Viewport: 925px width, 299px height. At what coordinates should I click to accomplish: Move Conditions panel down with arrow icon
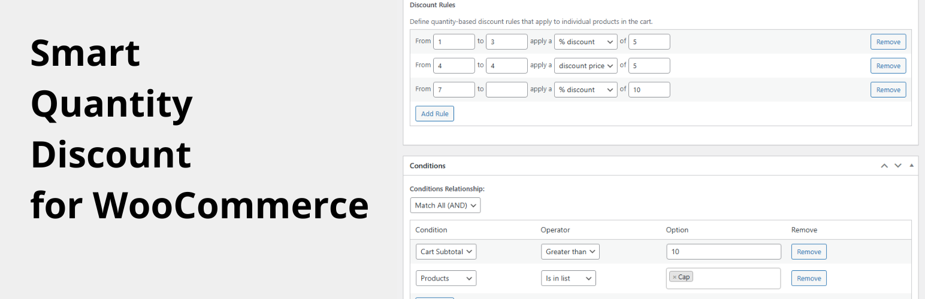(897, 166)
